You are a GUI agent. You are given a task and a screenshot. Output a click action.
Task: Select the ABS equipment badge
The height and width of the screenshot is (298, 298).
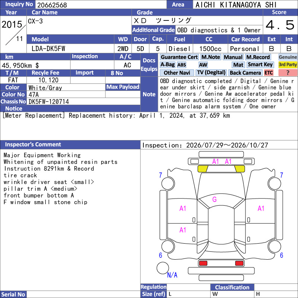coord(181,65)
